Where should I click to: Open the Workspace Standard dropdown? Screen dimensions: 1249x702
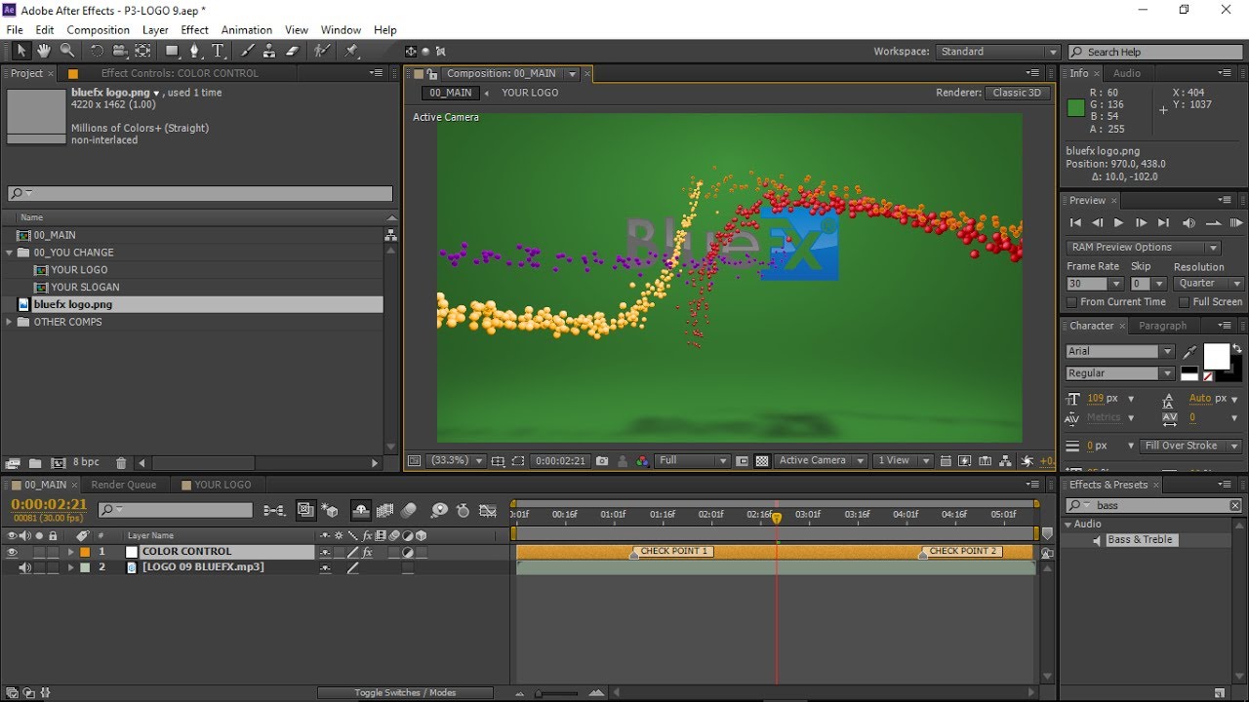point(997,52)
